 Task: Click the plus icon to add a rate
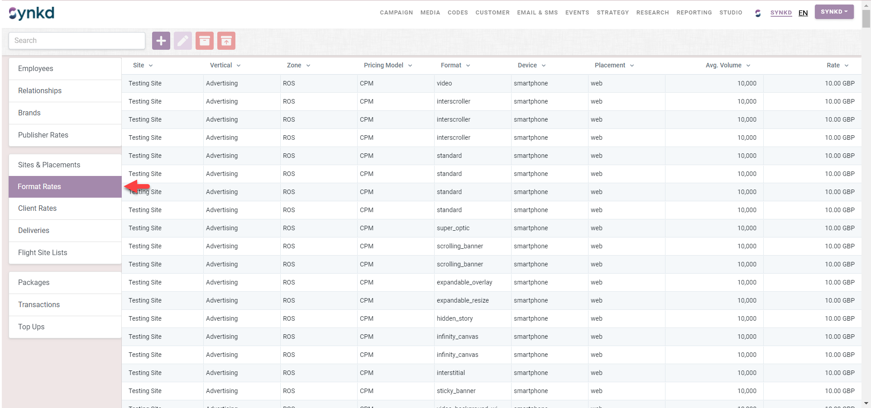(161, 41)
